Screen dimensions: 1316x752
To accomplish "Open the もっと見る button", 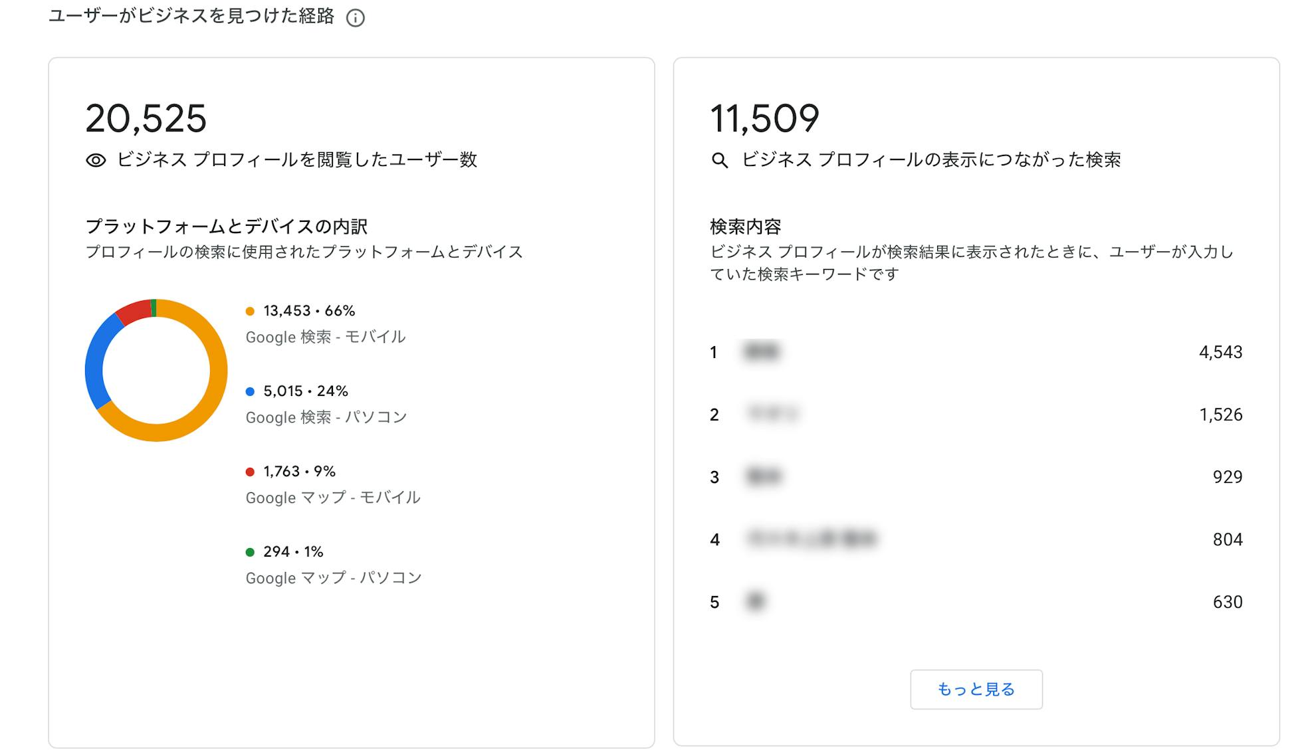I will (x=976, y=690).
